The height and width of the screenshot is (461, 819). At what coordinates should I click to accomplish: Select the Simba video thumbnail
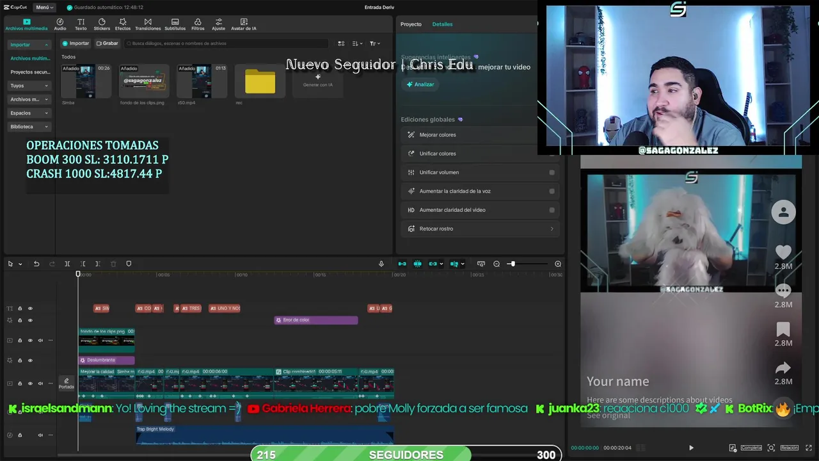point(86,81)
